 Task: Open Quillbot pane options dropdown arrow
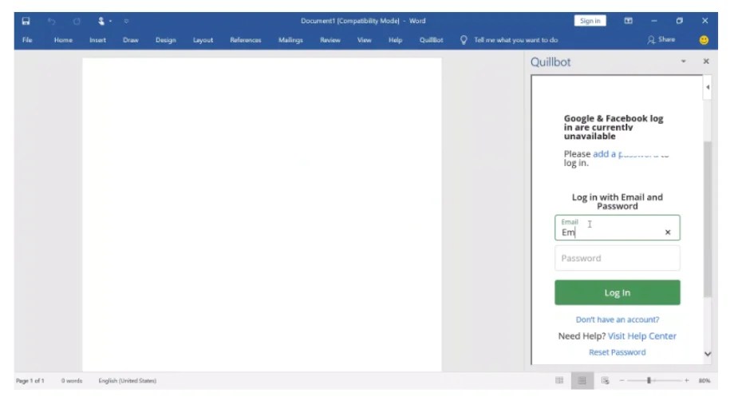pyautogui.click(x=683, y=62)
